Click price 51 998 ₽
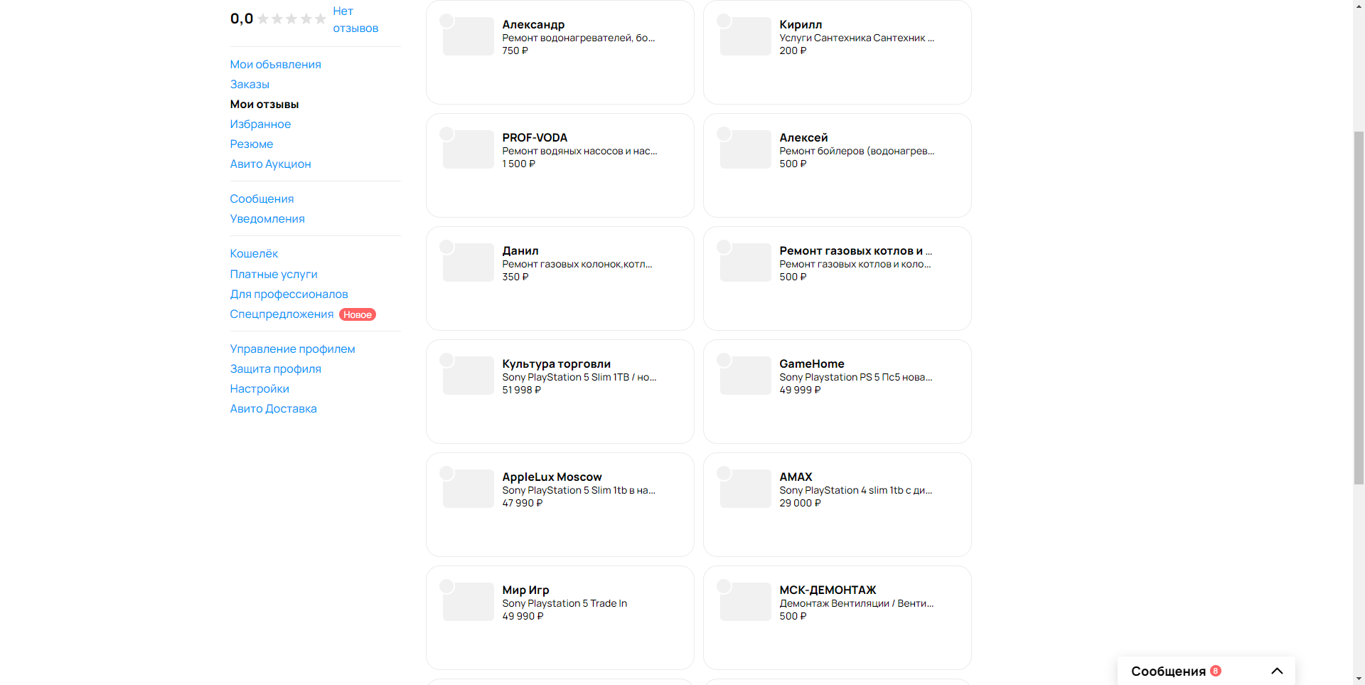This screenshot has width=1365, height=685. click(x=521, y=390)
